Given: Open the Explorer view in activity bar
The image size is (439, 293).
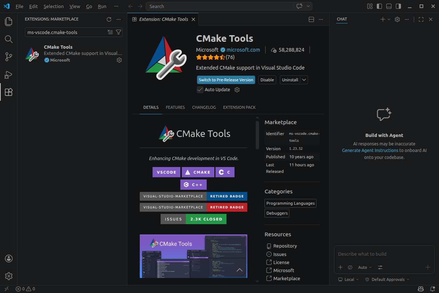Looking at the screenshot, I should [x=8, y=22].
